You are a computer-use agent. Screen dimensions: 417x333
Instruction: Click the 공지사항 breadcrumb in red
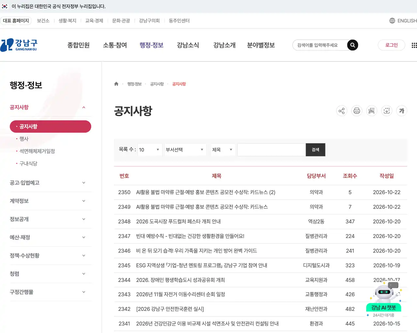point(179,84)
